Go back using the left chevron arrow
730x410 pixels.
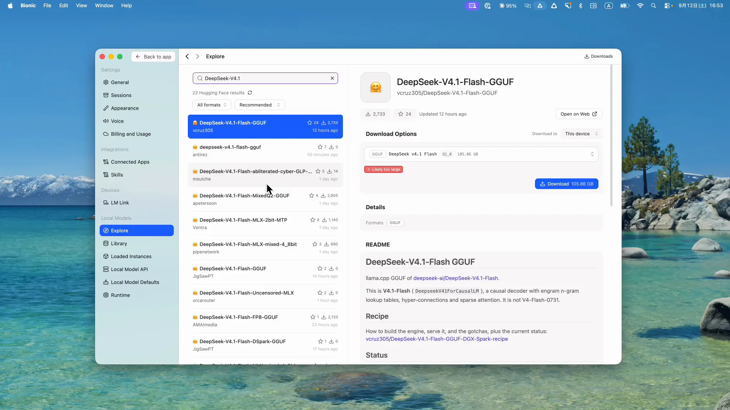(187, 57)
